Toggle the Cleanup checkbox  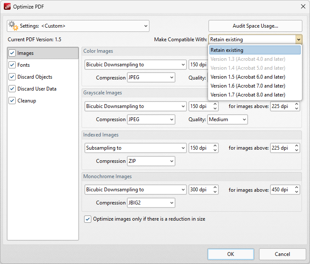[12, 100]
